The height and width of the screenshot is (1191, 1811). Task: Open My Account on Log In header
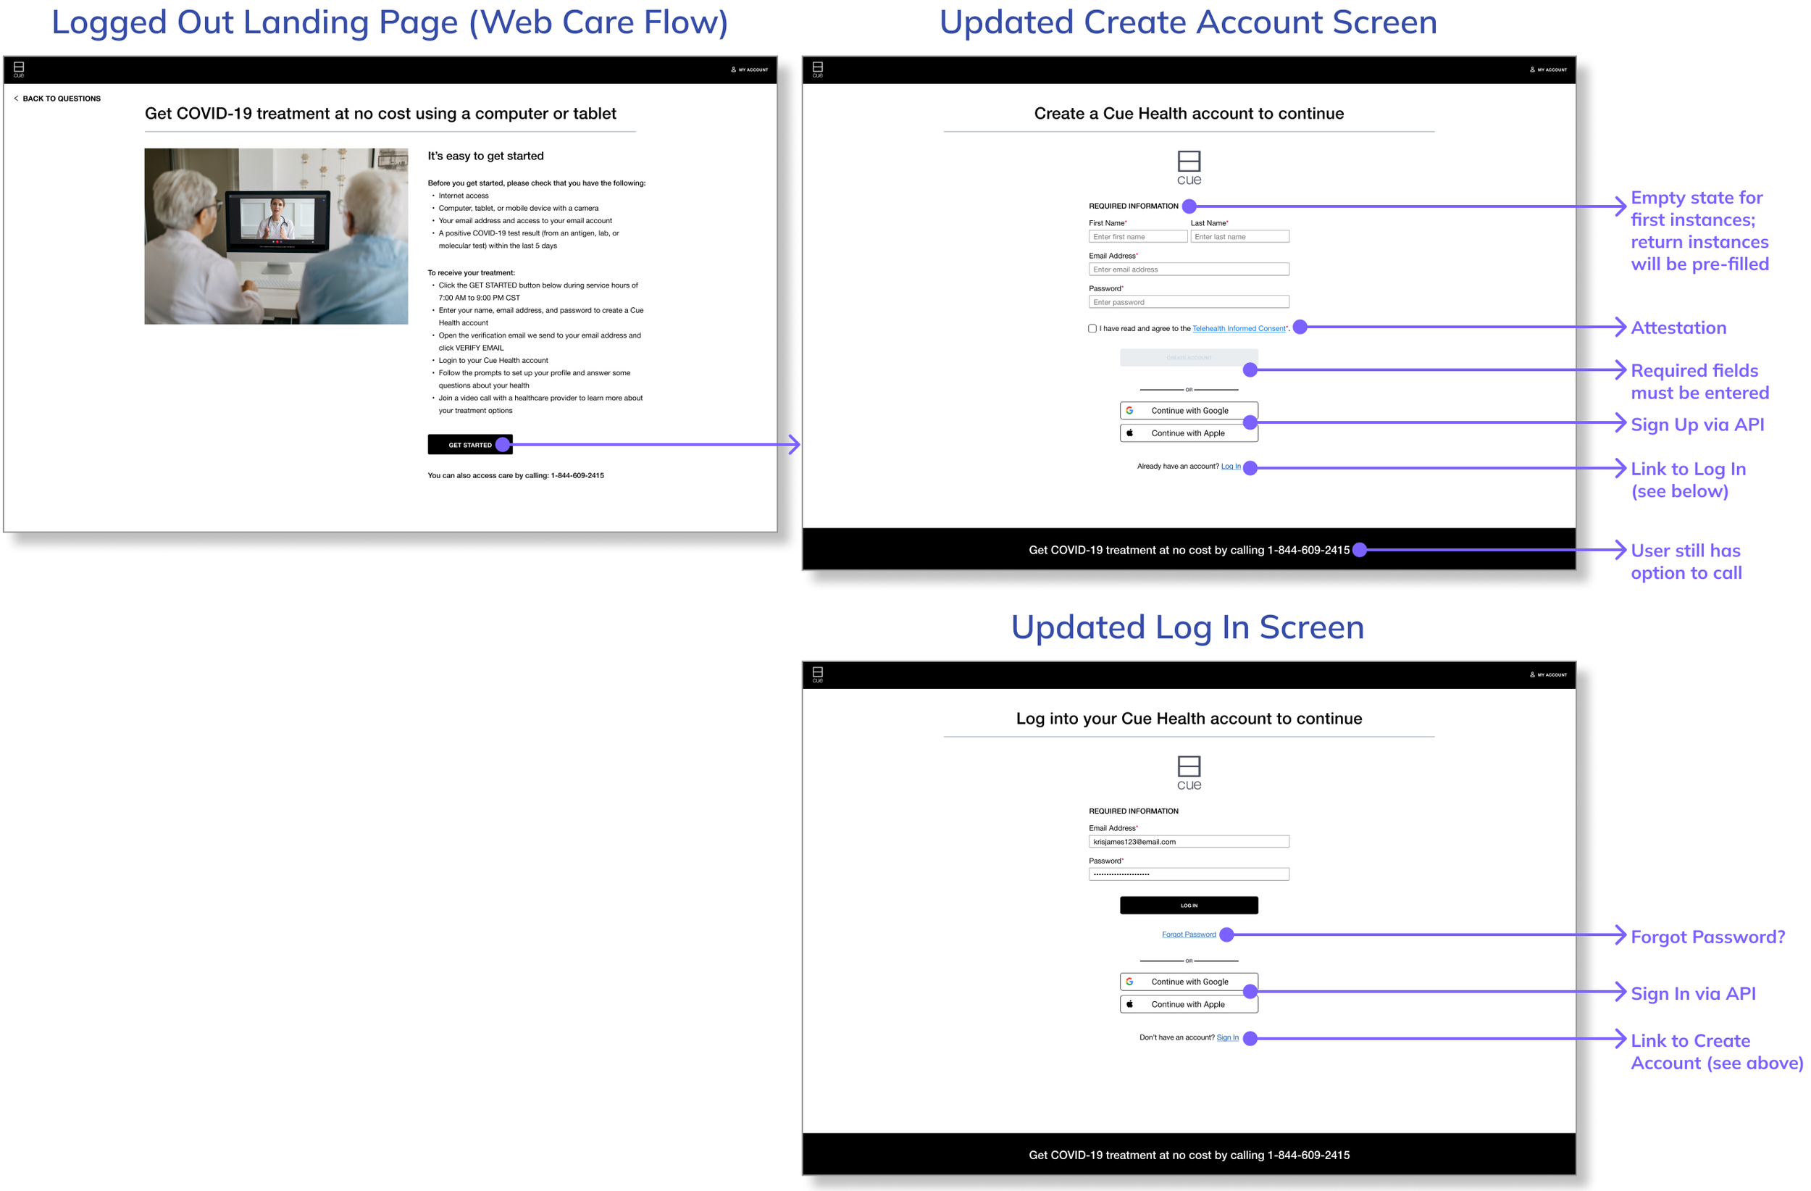pyautogui.click(x=1549, y=674)
